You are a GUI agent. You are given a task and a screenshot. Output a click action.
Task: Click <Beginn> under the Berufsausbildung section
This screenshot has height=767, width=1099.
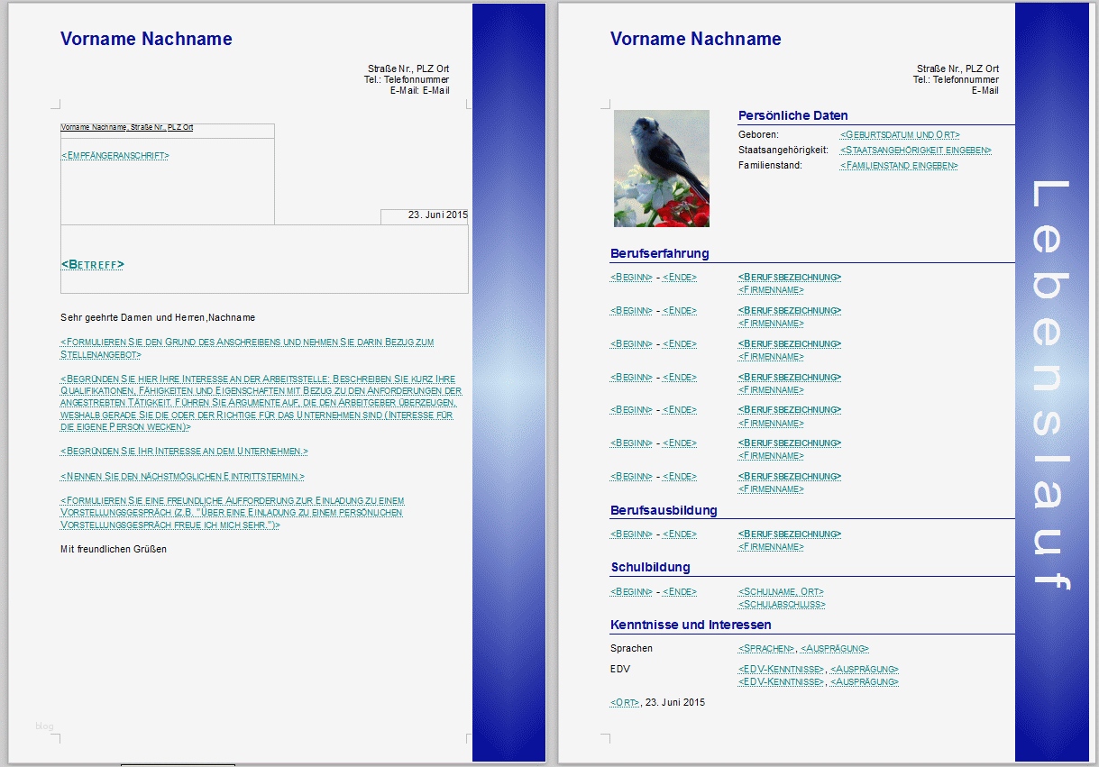[631, 534]
